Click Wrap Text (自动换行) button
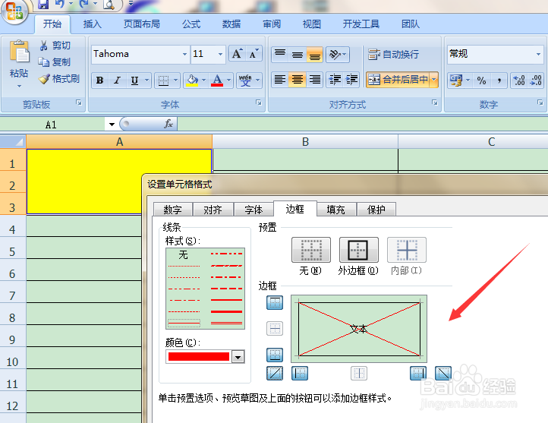The width and height of the screenshot is (548, 423). [x=393, y=54]
